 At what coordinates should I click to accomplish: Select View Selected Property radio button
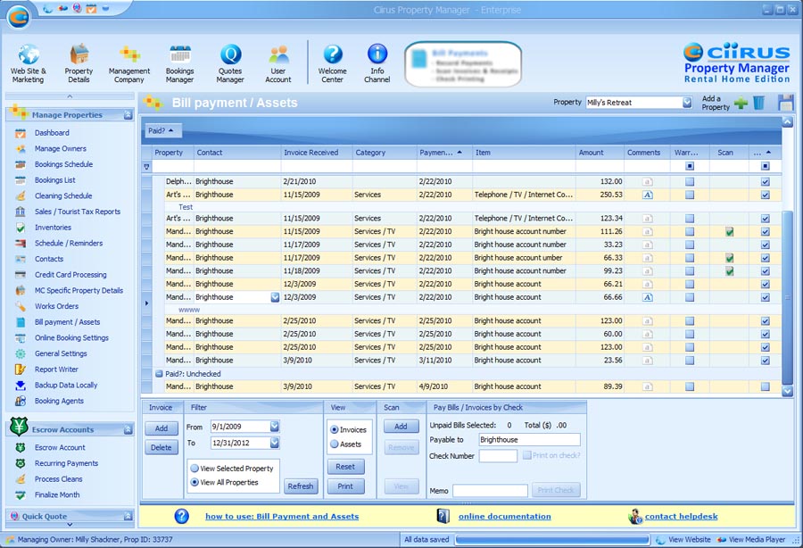pyautogui.click(x=195, y=468)
